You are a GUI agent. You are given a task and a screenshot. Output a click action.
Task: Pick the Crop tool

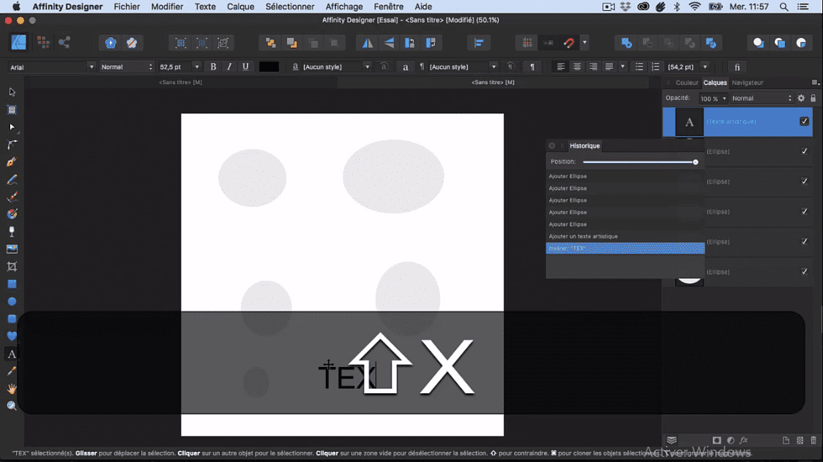(x=12, y=267)
